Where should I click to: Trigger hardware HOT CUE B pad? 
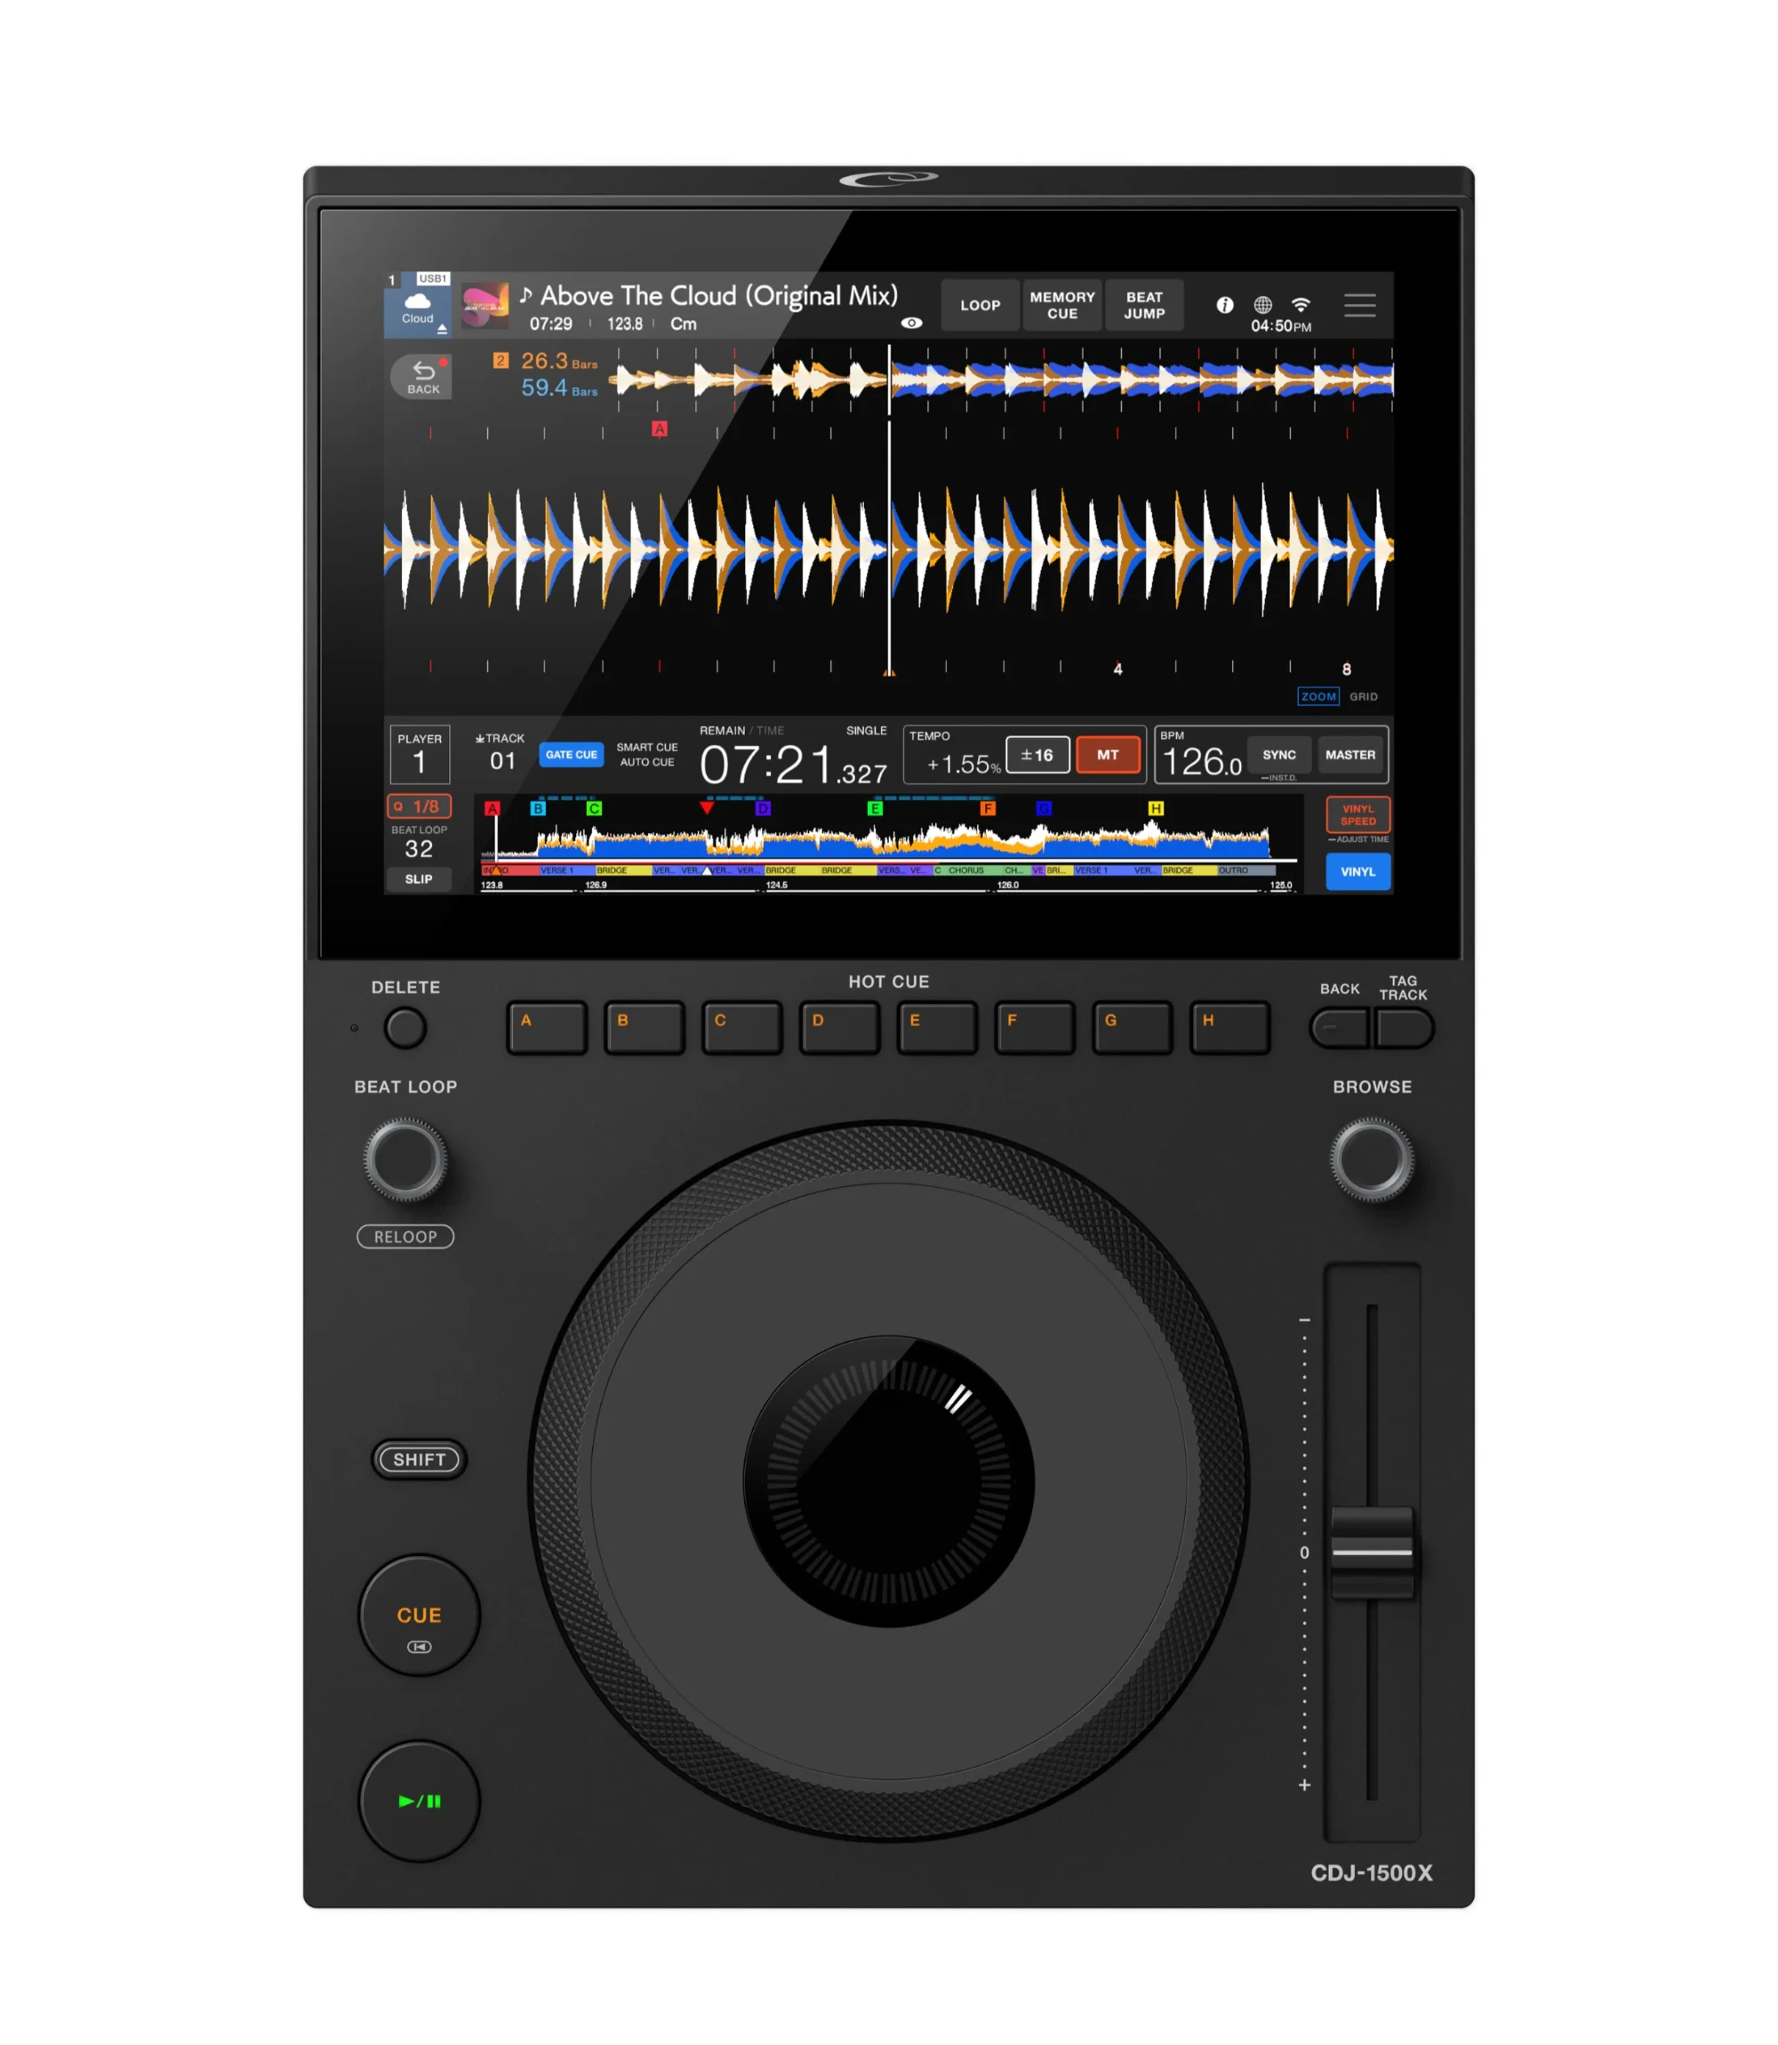point(644,1027)
